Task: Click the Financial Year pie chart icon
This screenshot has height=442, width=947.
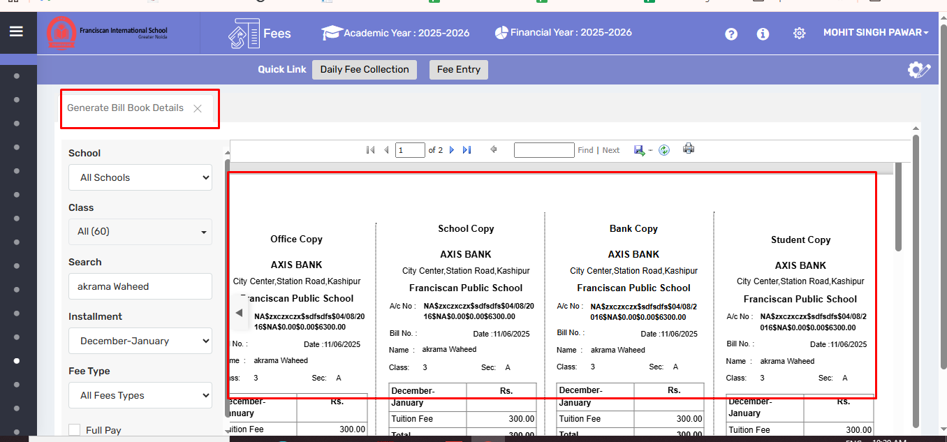Action: pos(501,32)
